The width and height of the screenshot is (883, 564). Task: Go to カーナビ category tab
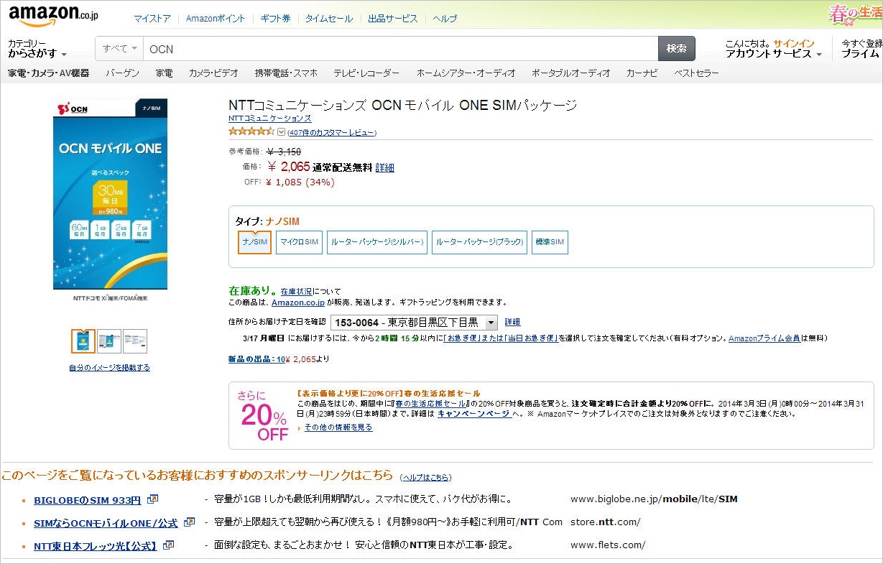click(x=642, y=73)
